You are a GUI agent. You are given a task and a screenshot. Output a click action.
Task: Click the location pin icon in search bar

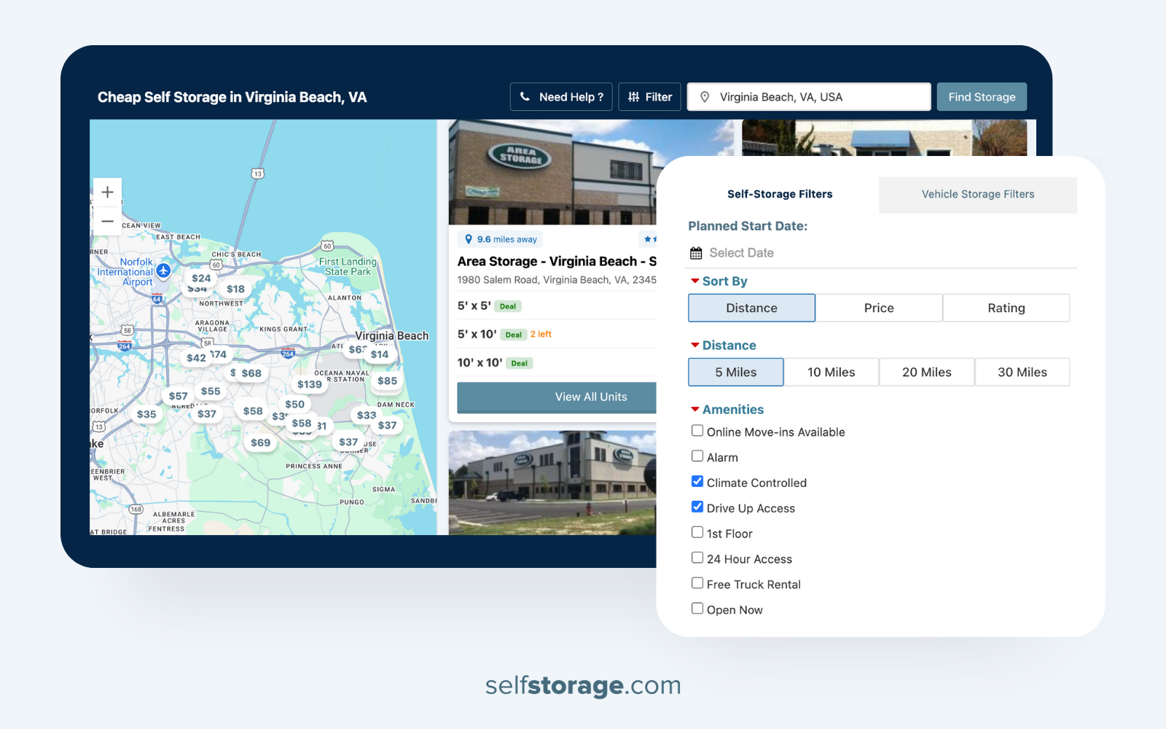pyautogui.click(x=703, y=96)
